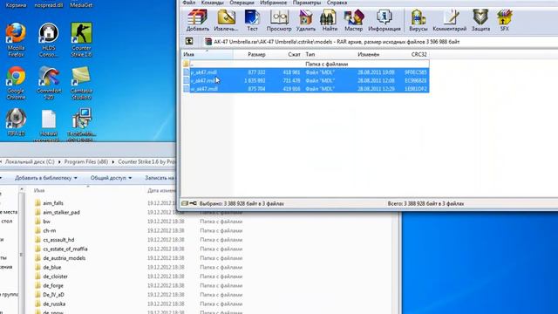Viewport: 558px width, 314px height.
Task: Select the de_austria_models folder in Explorer
Action: click(x=64, y=258)
